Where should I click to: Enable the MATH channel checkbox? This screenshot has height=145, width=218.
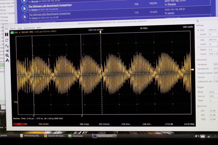[198, 50]
